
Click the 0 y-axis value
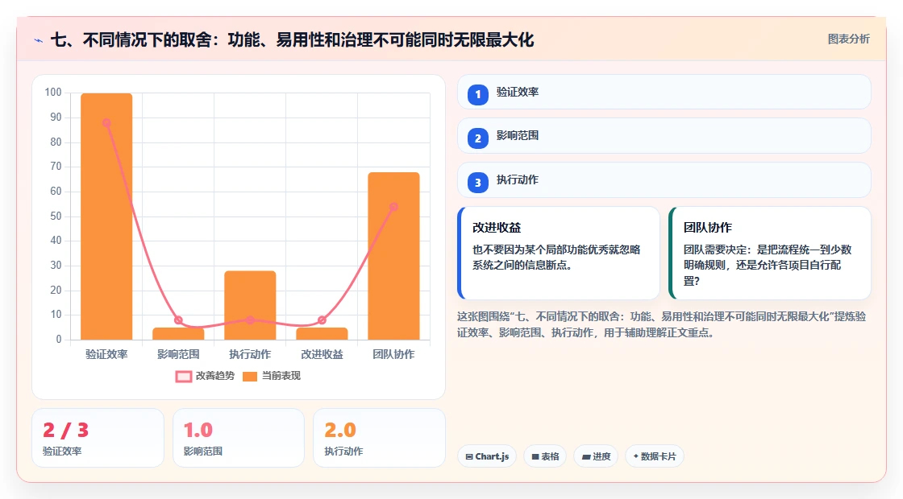59,339
